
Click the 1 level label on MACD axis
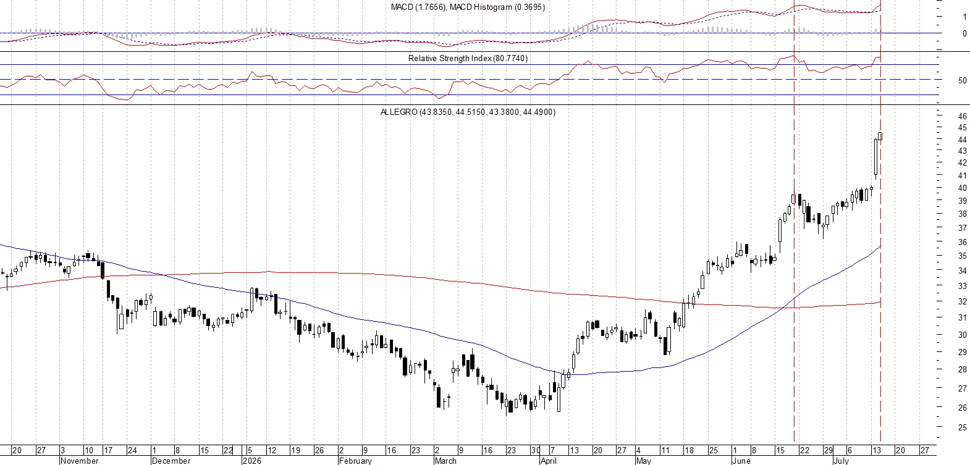pyautogui.click(x=964, y=17)
